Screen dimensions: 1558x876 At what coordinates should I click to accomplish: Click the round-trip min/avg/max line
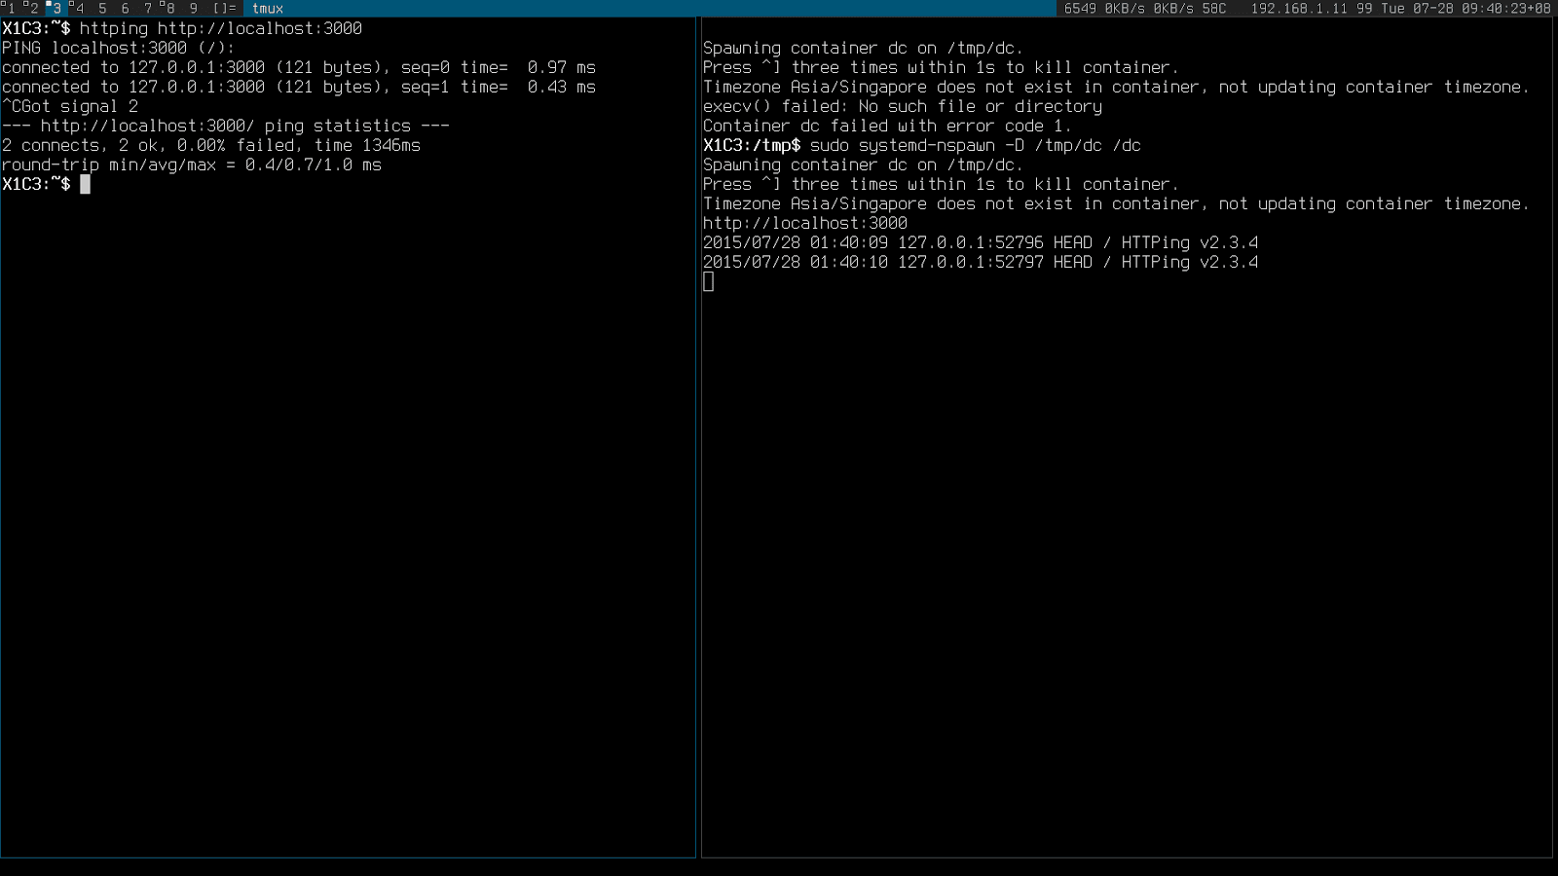click(192, 164)
